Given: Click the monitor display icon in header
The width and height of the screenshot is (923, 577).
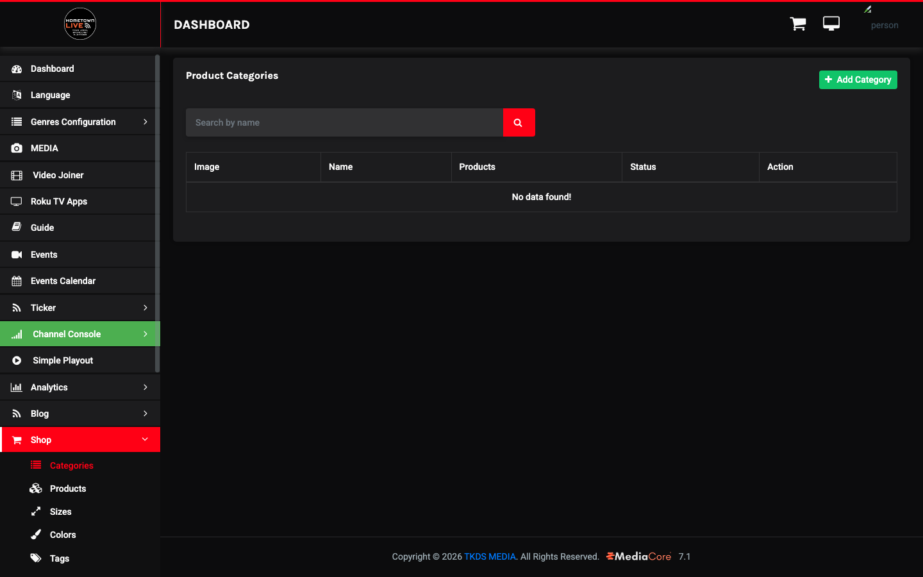Looking at the screenshot, I should point(831,24).
